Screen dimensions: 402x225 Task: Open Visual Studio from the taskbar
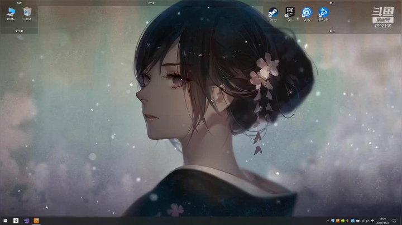coord(26,221)
